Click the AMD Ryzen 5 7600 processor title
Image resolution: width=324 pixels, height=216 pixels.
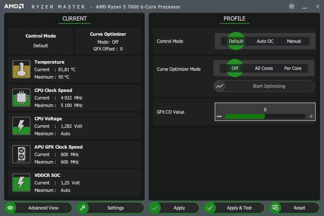[x=138, y=7]
